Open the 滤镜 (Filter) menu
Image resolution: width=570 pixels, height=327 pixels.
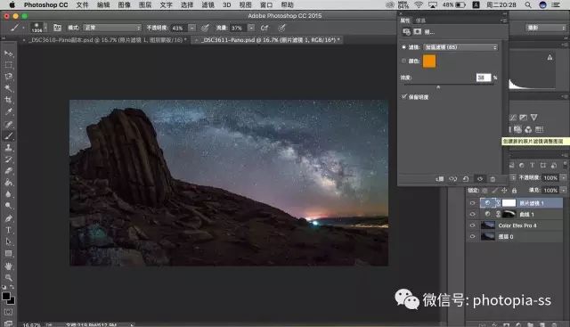tap(208, 4)
